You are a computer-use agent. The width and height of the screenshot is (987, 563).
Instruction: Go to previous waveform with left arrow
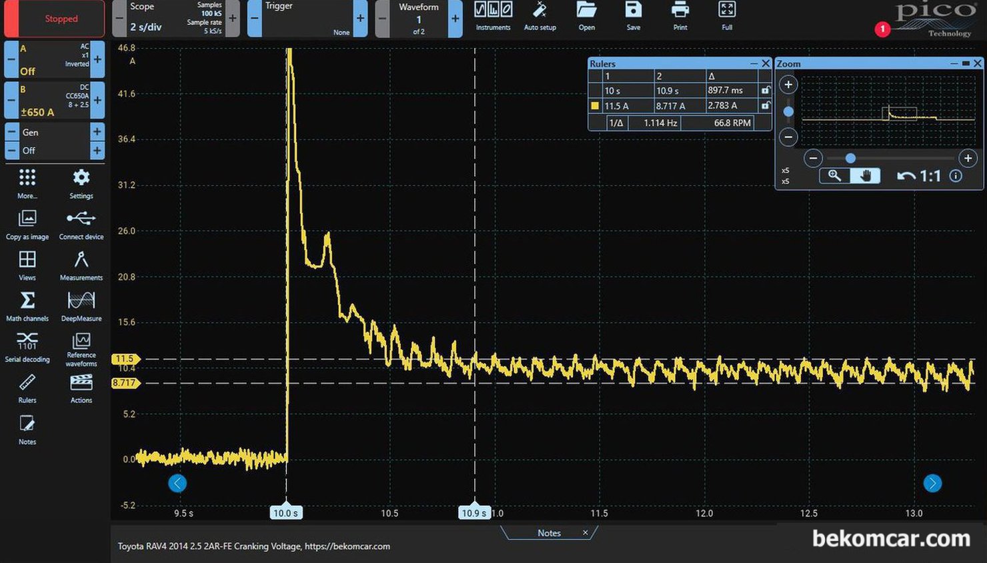coord(177,483)
